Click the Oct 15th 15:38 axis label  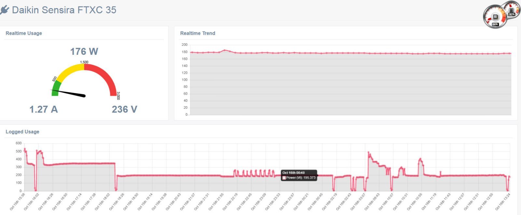pyautogui.click(x=18, y=202)
